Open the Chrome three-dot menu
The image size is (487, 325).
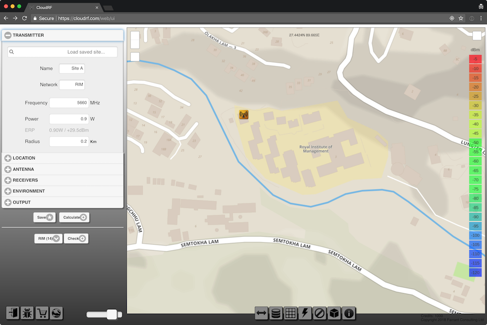481,17
